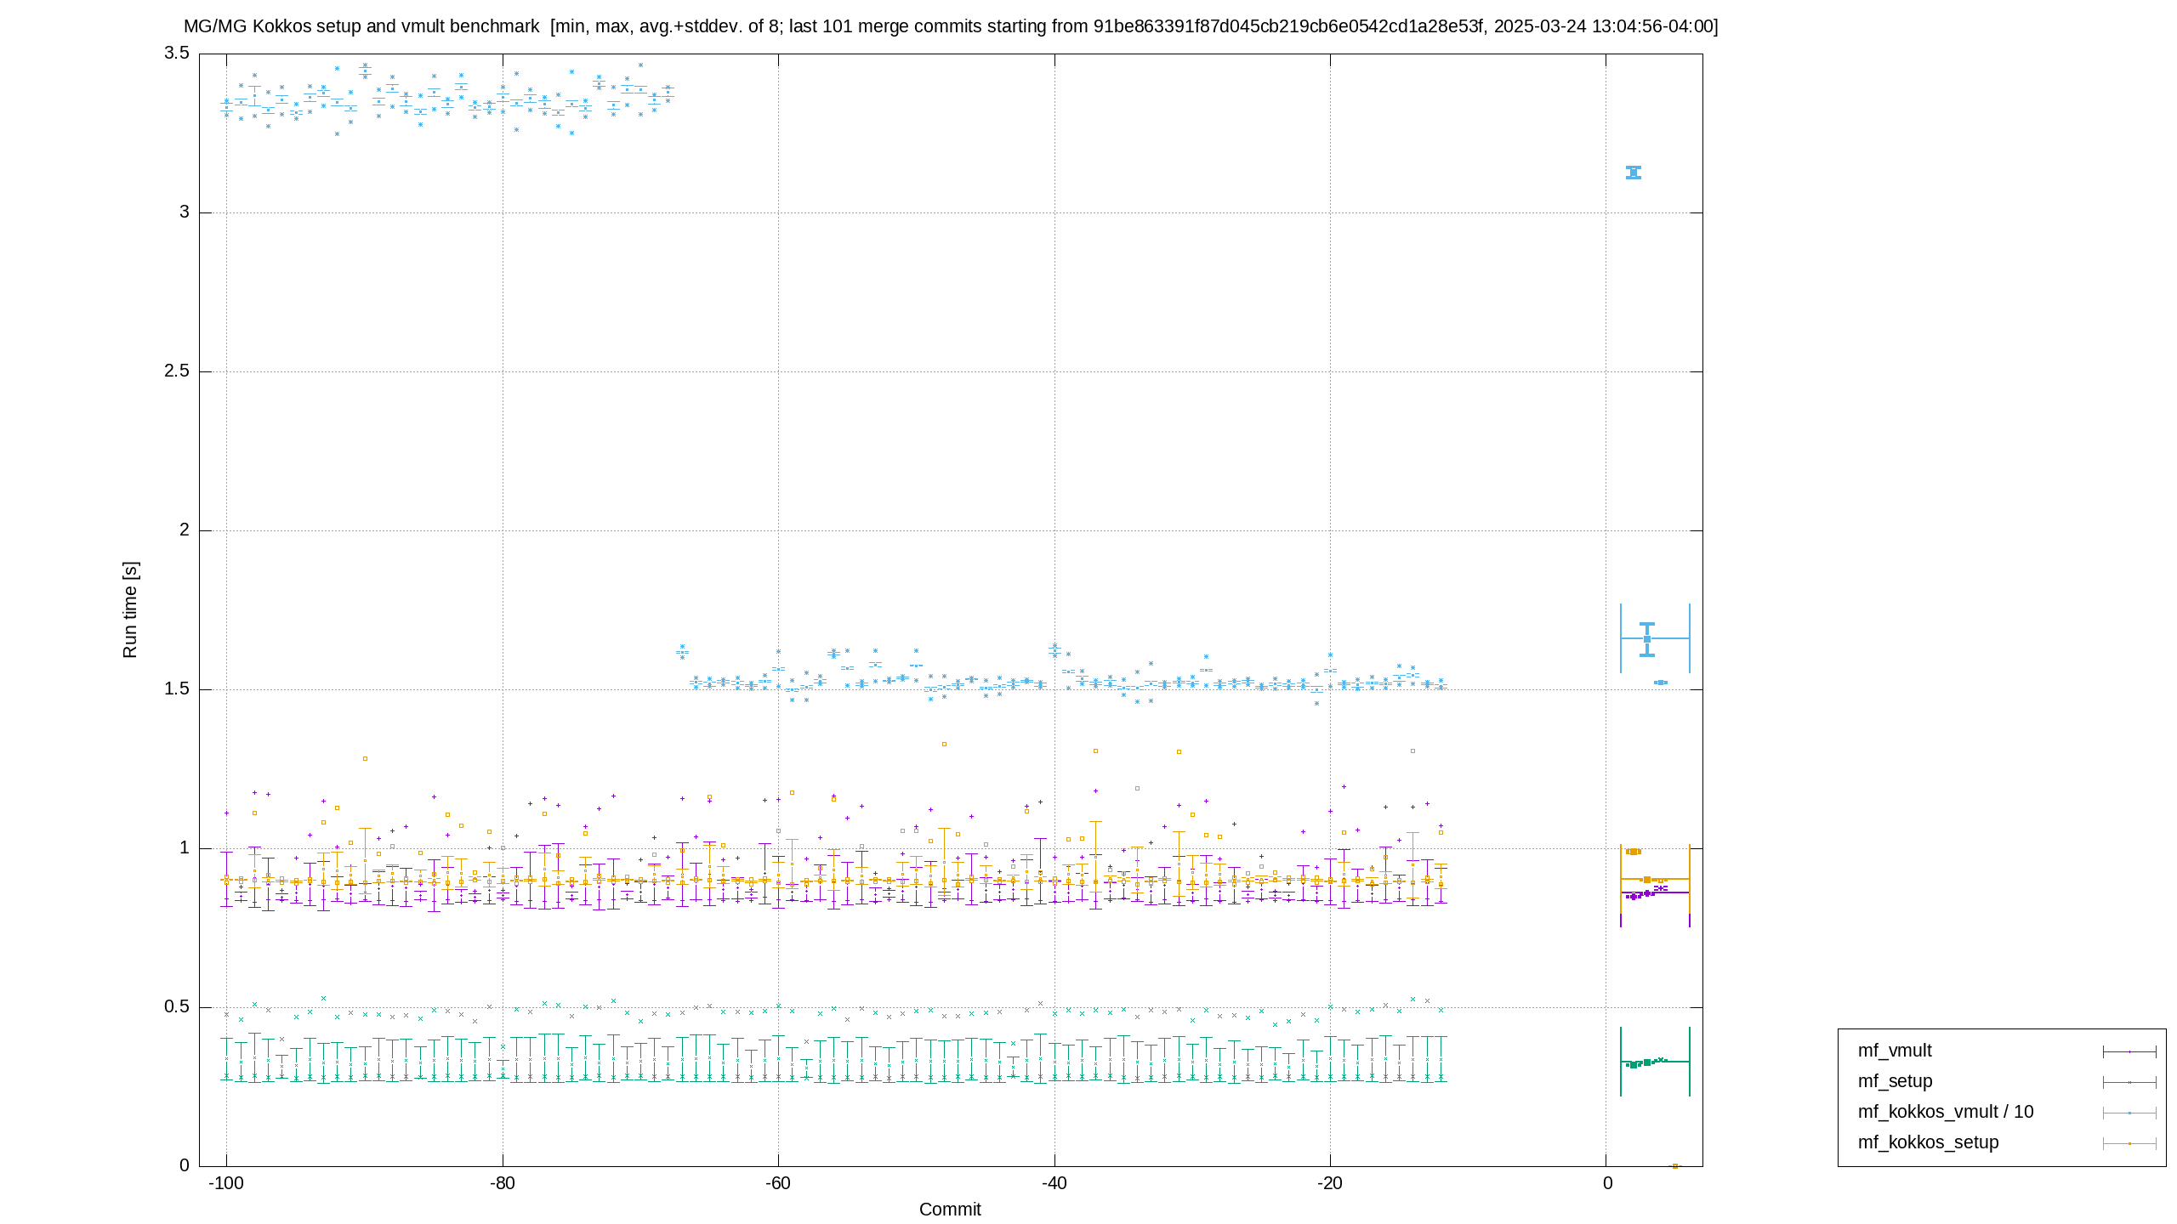Viewport: 2177px width, 1224px height.
Task: Click the purple mf_vmult legend line sample
Action: (2129, 1051)
